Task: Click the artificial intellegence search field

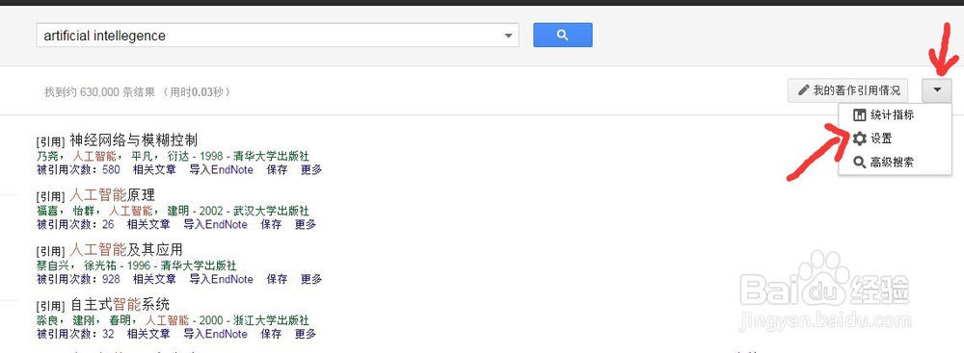Action: (278, 36)
